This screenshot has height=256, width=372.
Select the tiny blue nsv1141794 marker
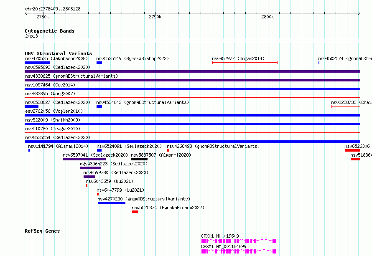coord(29,150)
